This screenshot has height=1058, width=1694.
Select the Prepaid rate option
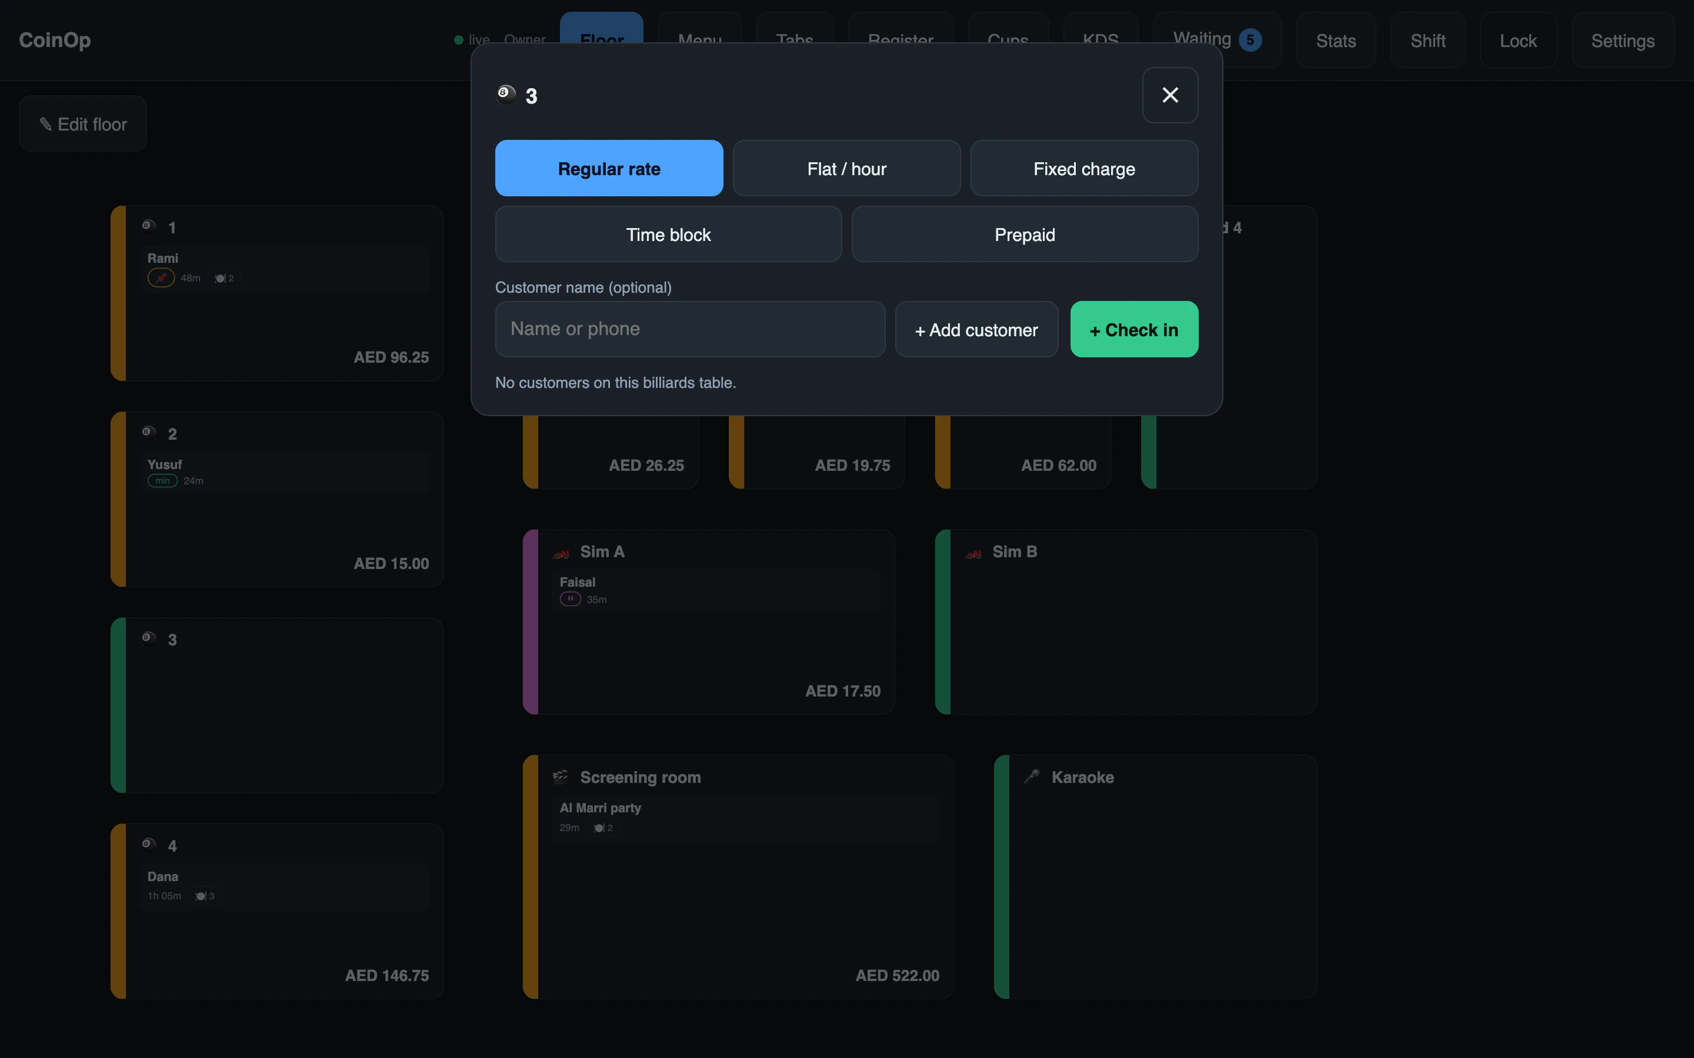pos(1024,234)
